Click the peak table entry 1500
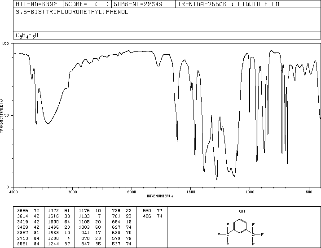 tap(53, 222)
